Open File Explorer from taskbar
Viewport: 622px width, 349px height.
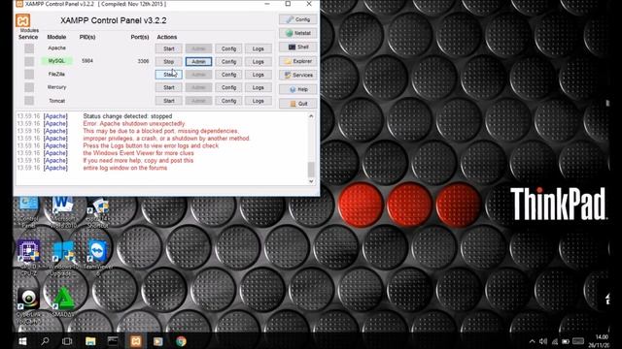click(x=90, y=341)
